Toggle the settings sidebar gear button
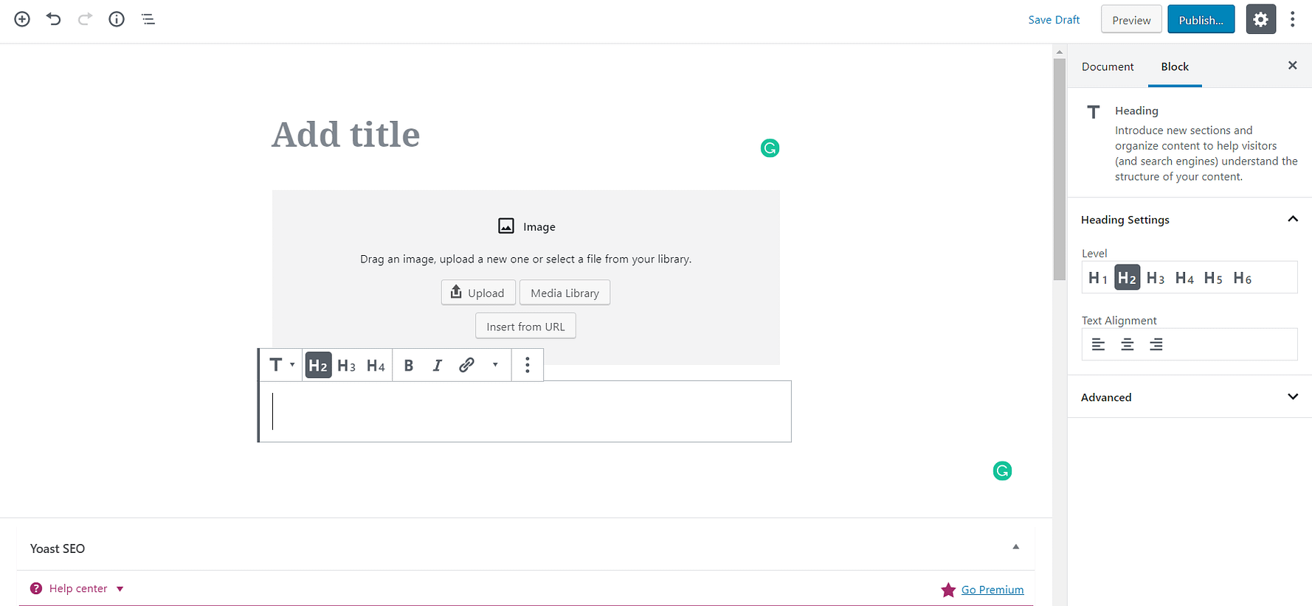1312x606 pixels. [1260, 19]
